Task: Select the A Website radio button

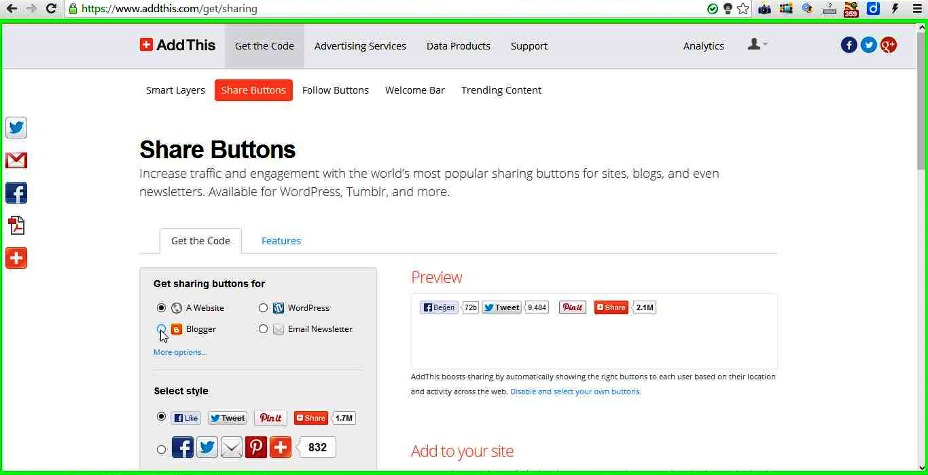Action: pyautogui.click(x=161, y=307)
